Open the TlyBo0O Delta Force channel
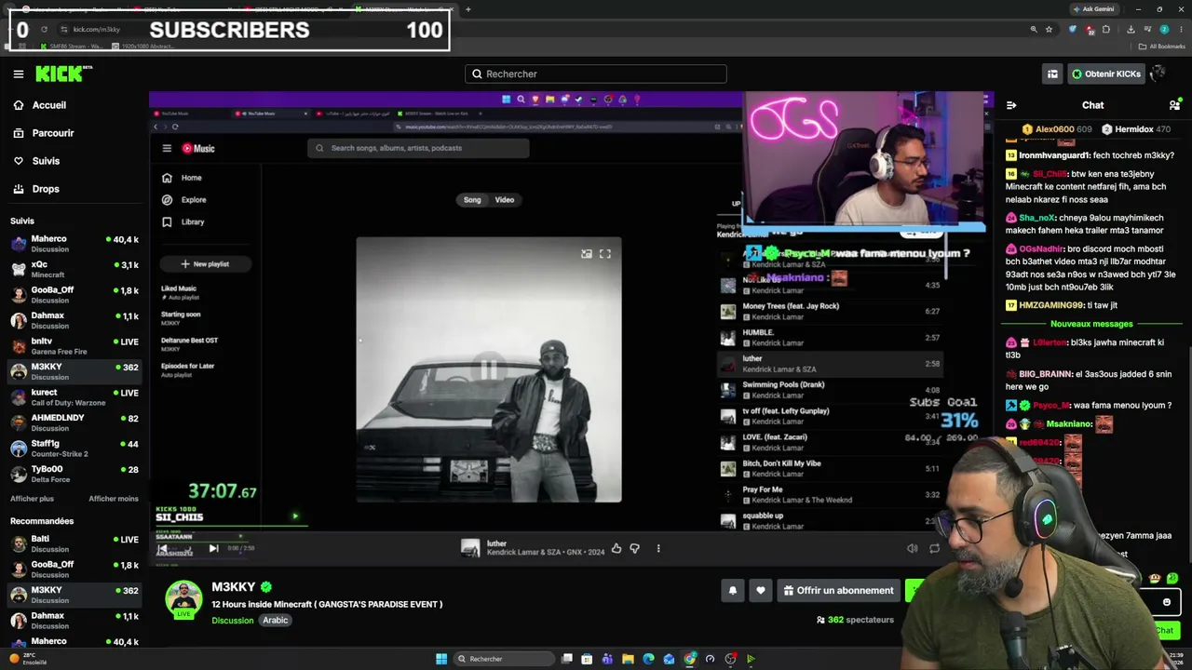The image size is (1192, 670). pyautogui.click(x=74, y=474)
